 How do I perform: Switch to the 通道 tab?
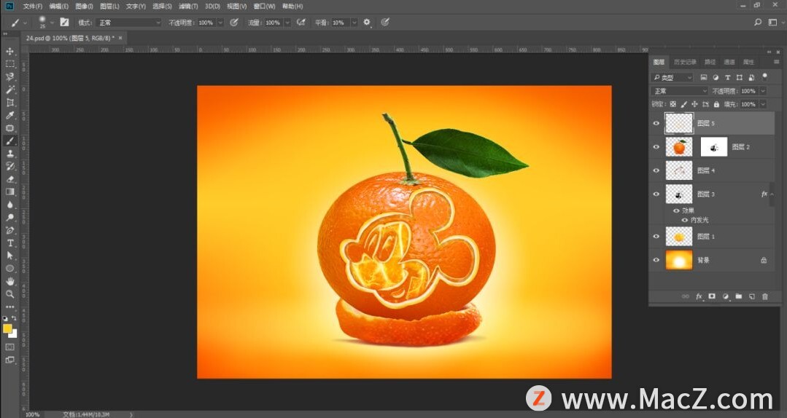click(x=729, y=62)
